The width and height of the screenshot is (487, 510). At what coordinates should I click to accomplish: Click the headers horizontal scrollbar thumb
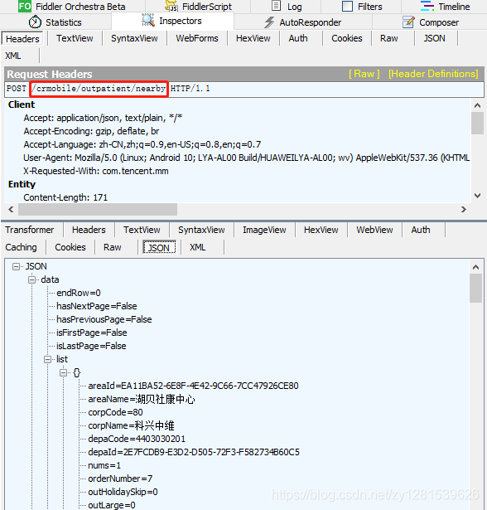point(98,210)
